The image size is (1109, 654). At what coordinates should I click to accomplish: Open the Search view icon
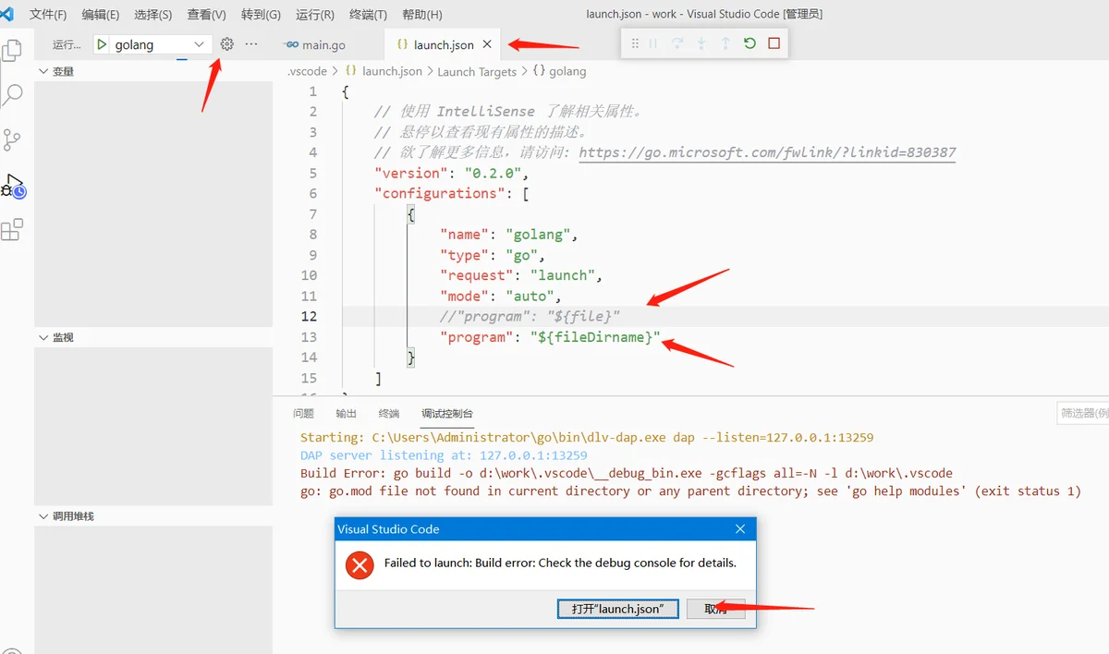13,94
